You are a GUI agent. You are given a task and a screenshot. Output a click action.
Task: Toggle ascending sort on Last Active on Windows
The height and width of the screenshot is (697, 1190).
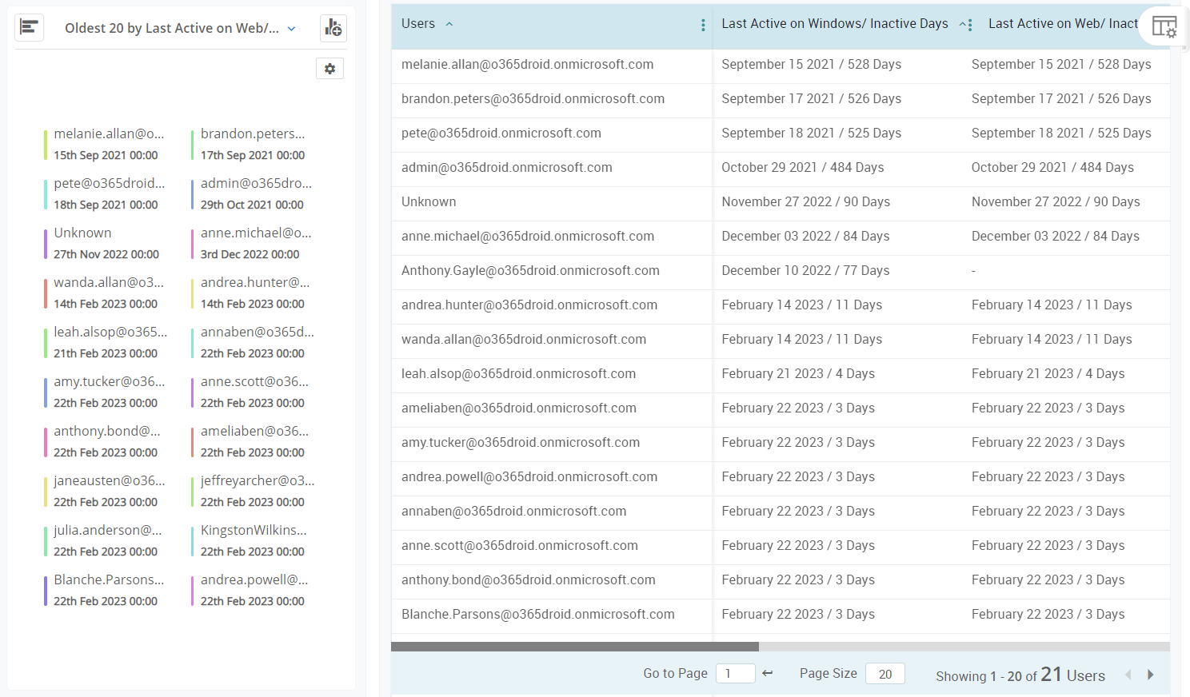pos(961,23)
